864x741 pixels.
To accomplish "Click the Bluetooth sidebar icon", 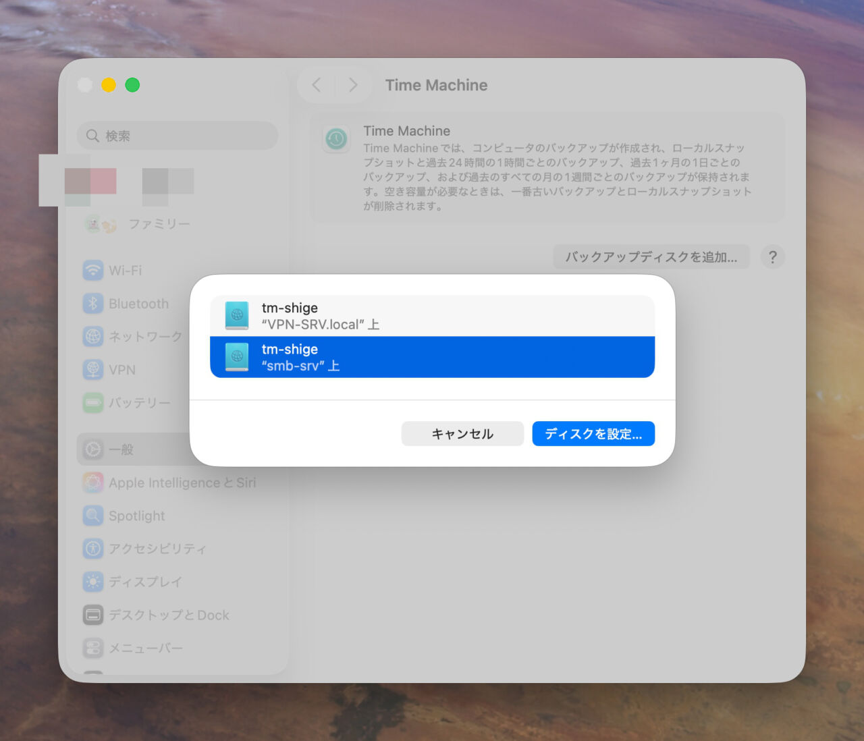I will coord(93,304).
